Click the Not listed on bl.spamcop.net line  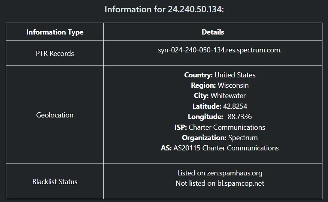point(219,183)
